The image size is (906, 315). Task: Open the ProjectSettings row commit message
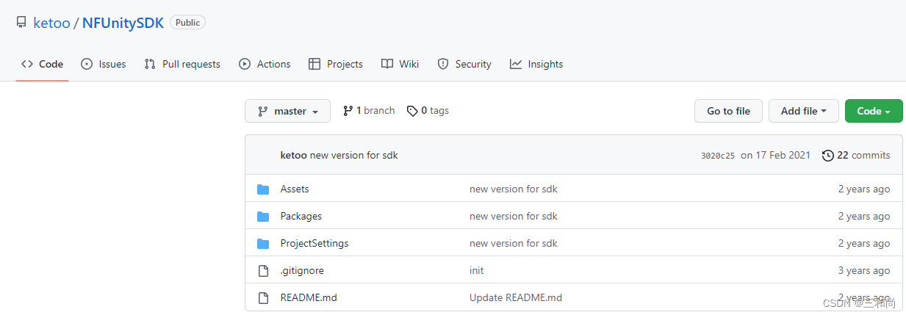[x=514, y=243]
